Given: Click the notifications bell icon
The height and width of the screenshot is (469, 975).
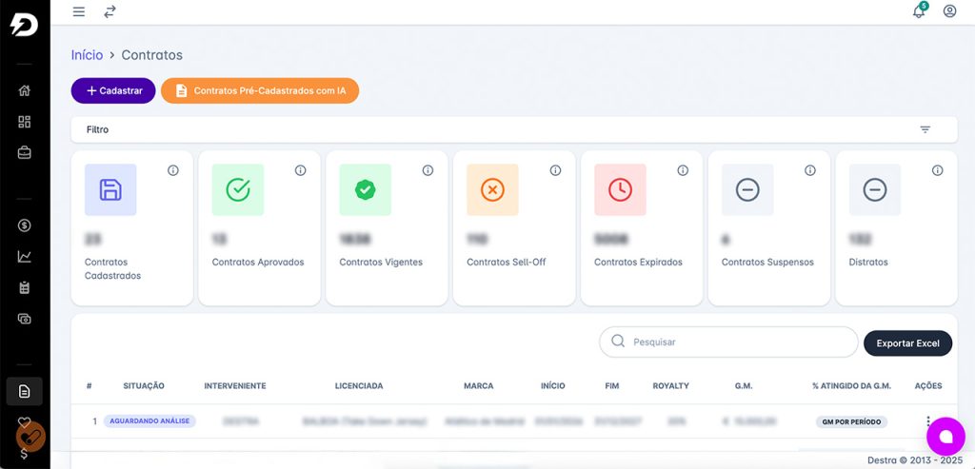Looking at the screenshot, I should pos(919,11).
